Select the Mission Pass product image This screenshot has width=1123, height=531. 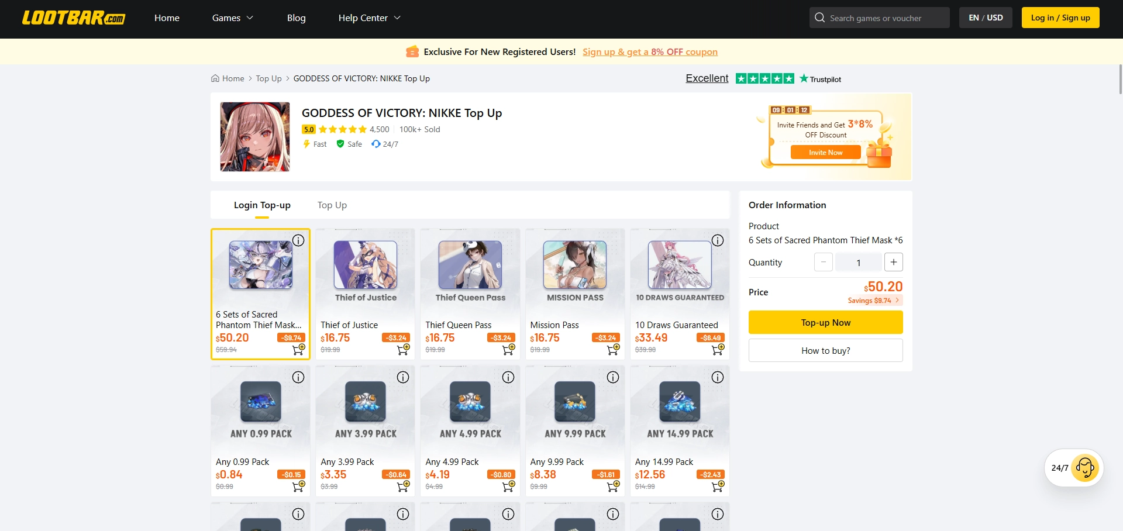click(x=575, y=265)
